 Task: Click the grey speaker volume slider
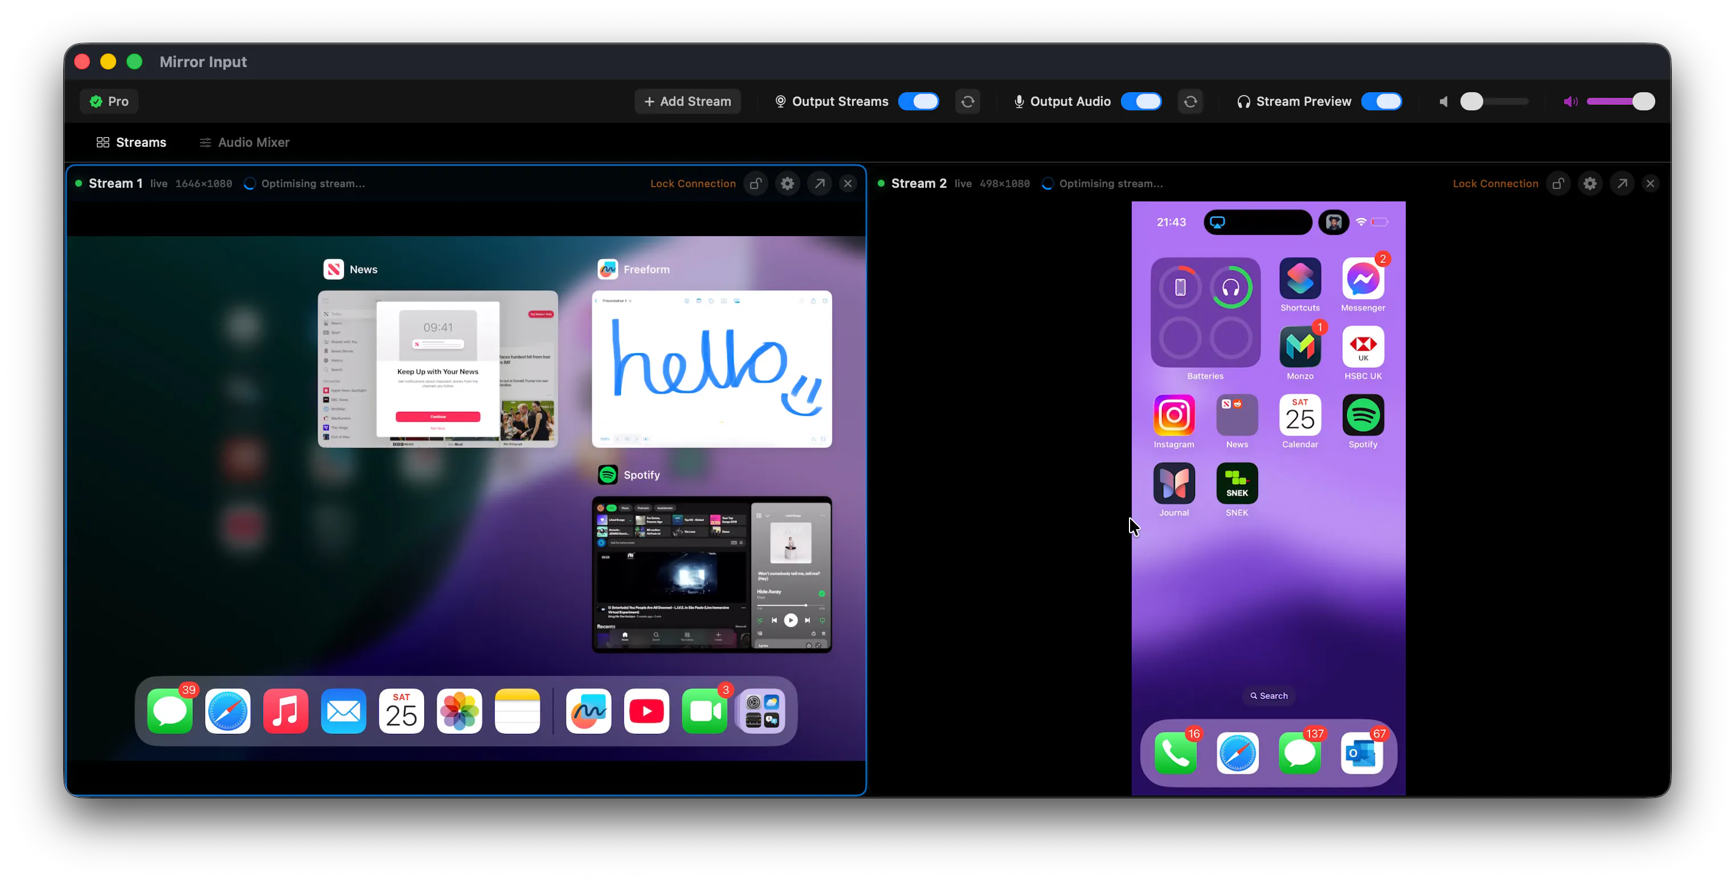[x=1494, y=102]
